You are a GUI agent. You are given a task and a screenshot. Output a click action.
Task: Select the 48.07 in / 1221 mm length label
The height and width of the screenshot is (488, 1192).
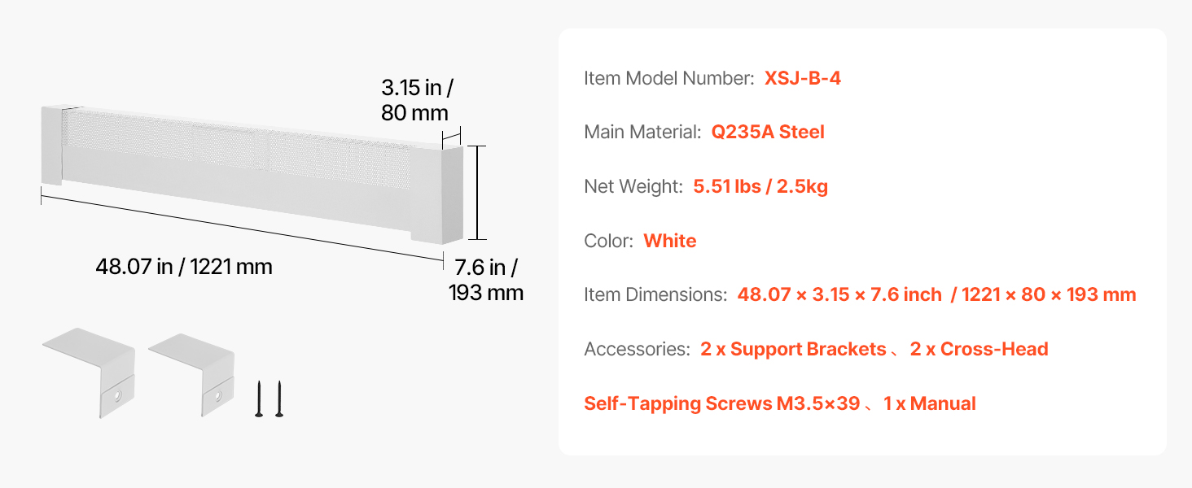(x=184, y=266)
